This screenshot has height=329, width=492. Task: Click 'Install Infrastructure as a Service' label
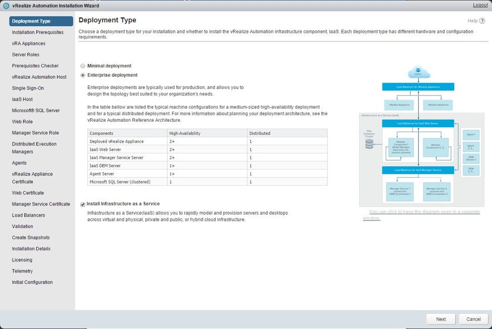pos(123,204)
